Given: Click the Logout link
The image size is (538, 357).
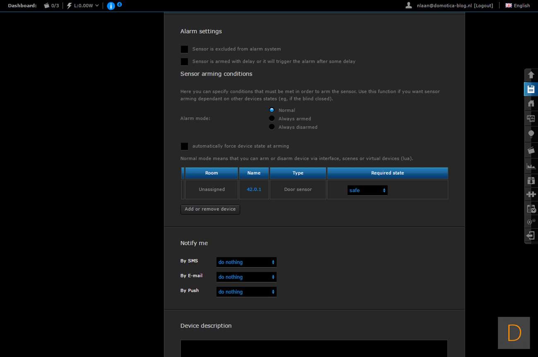Looking at the screenshot, I should 483,6.
